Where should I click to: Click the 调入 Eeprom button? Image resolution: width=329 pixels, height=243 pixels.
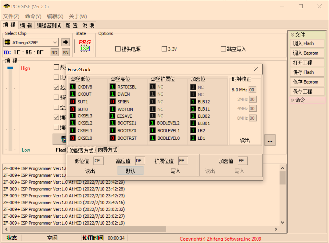tap(307, 53)
